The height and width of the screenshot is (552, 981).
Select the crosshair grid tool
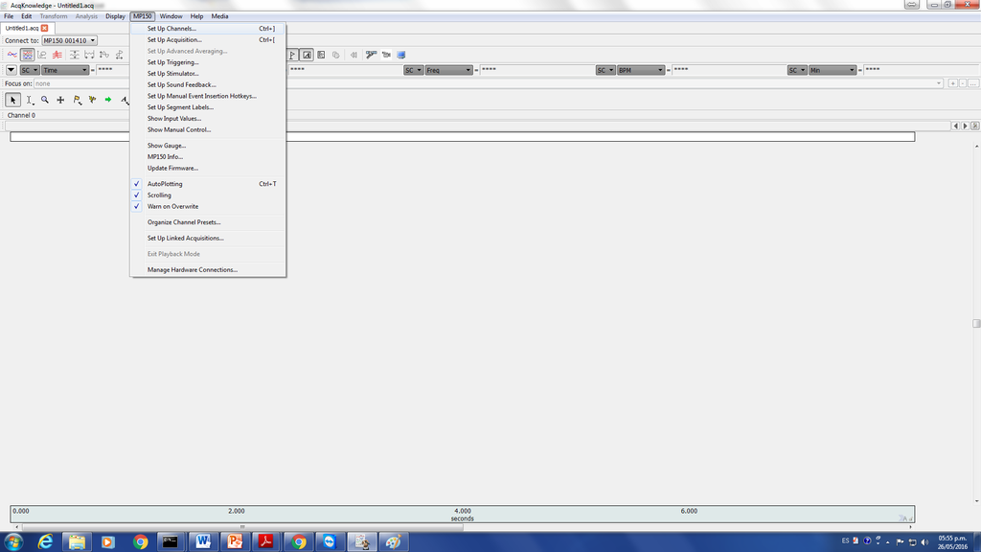coord(60,100)
